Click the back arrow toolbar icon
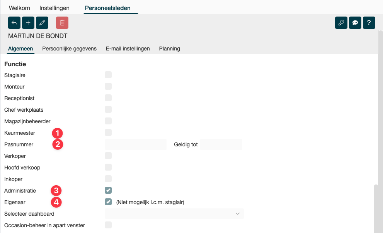Screen dimensions: 383x233 14,23
